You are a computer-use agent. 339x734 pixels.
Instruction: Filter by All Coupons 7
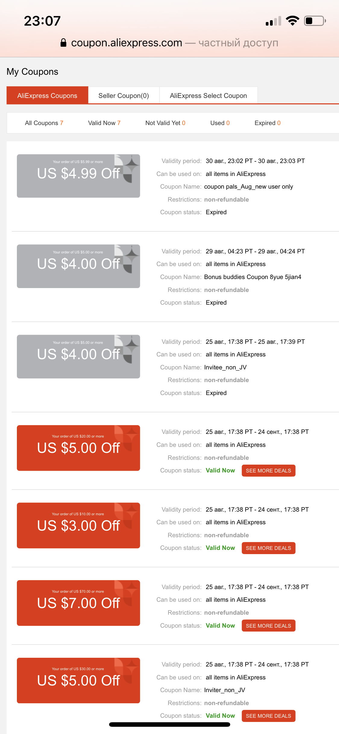pos(44,123)
